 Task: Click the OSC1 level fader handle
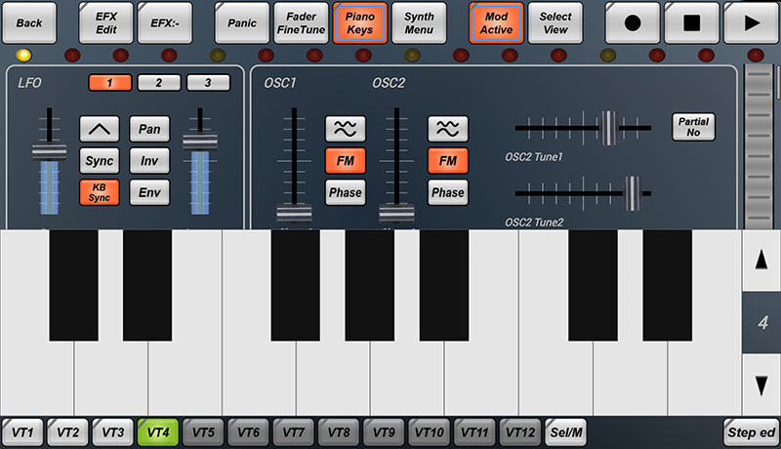click(294, 213)
